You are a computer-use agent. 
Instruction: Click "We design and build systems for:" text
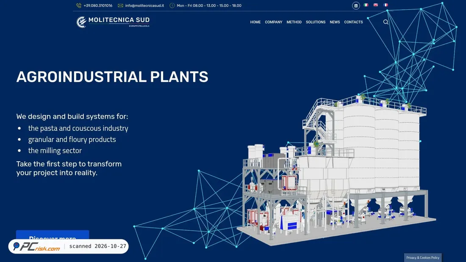pyautogui.click(x=72, y=116)
